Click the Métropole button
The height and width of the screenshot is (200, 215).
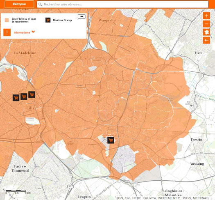coord(19,4)
